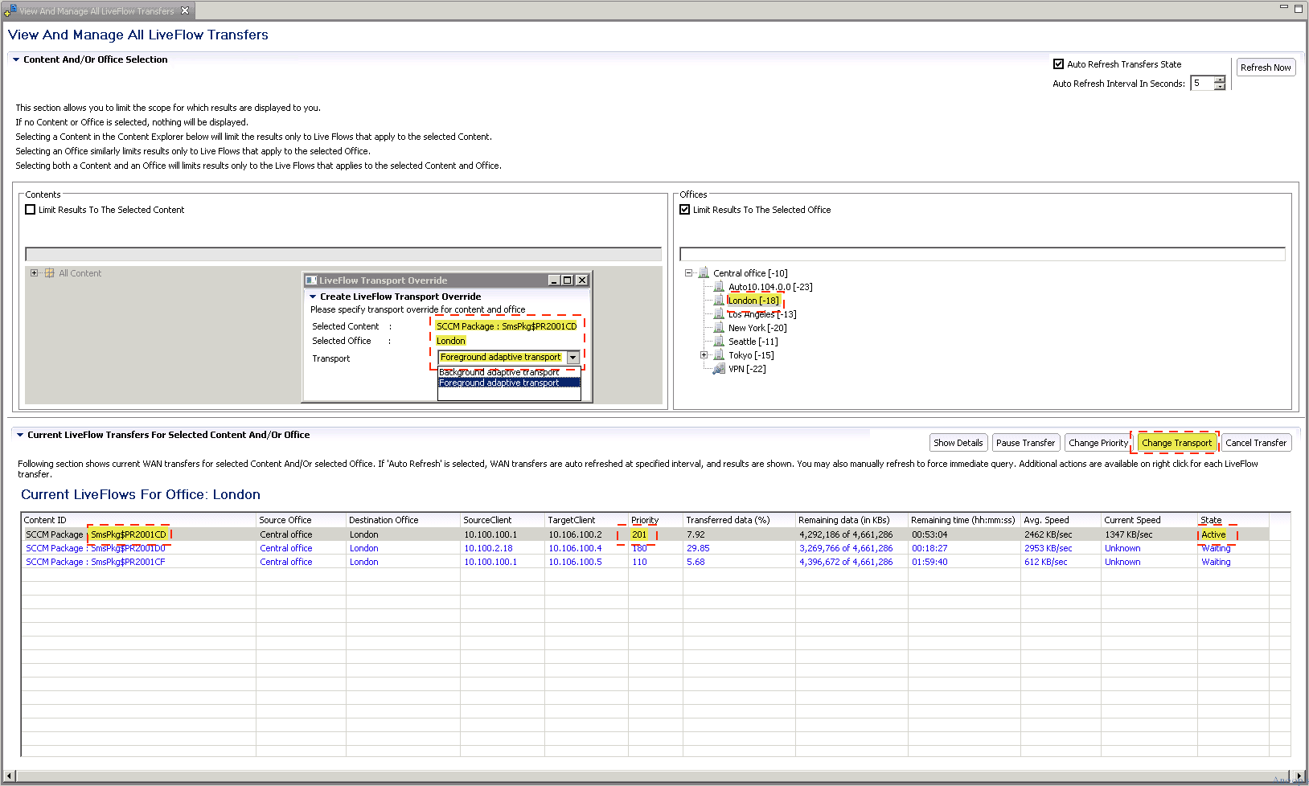Click the VPN office icon
Screen dimensions: 1309x786
(x=719, y=369)
